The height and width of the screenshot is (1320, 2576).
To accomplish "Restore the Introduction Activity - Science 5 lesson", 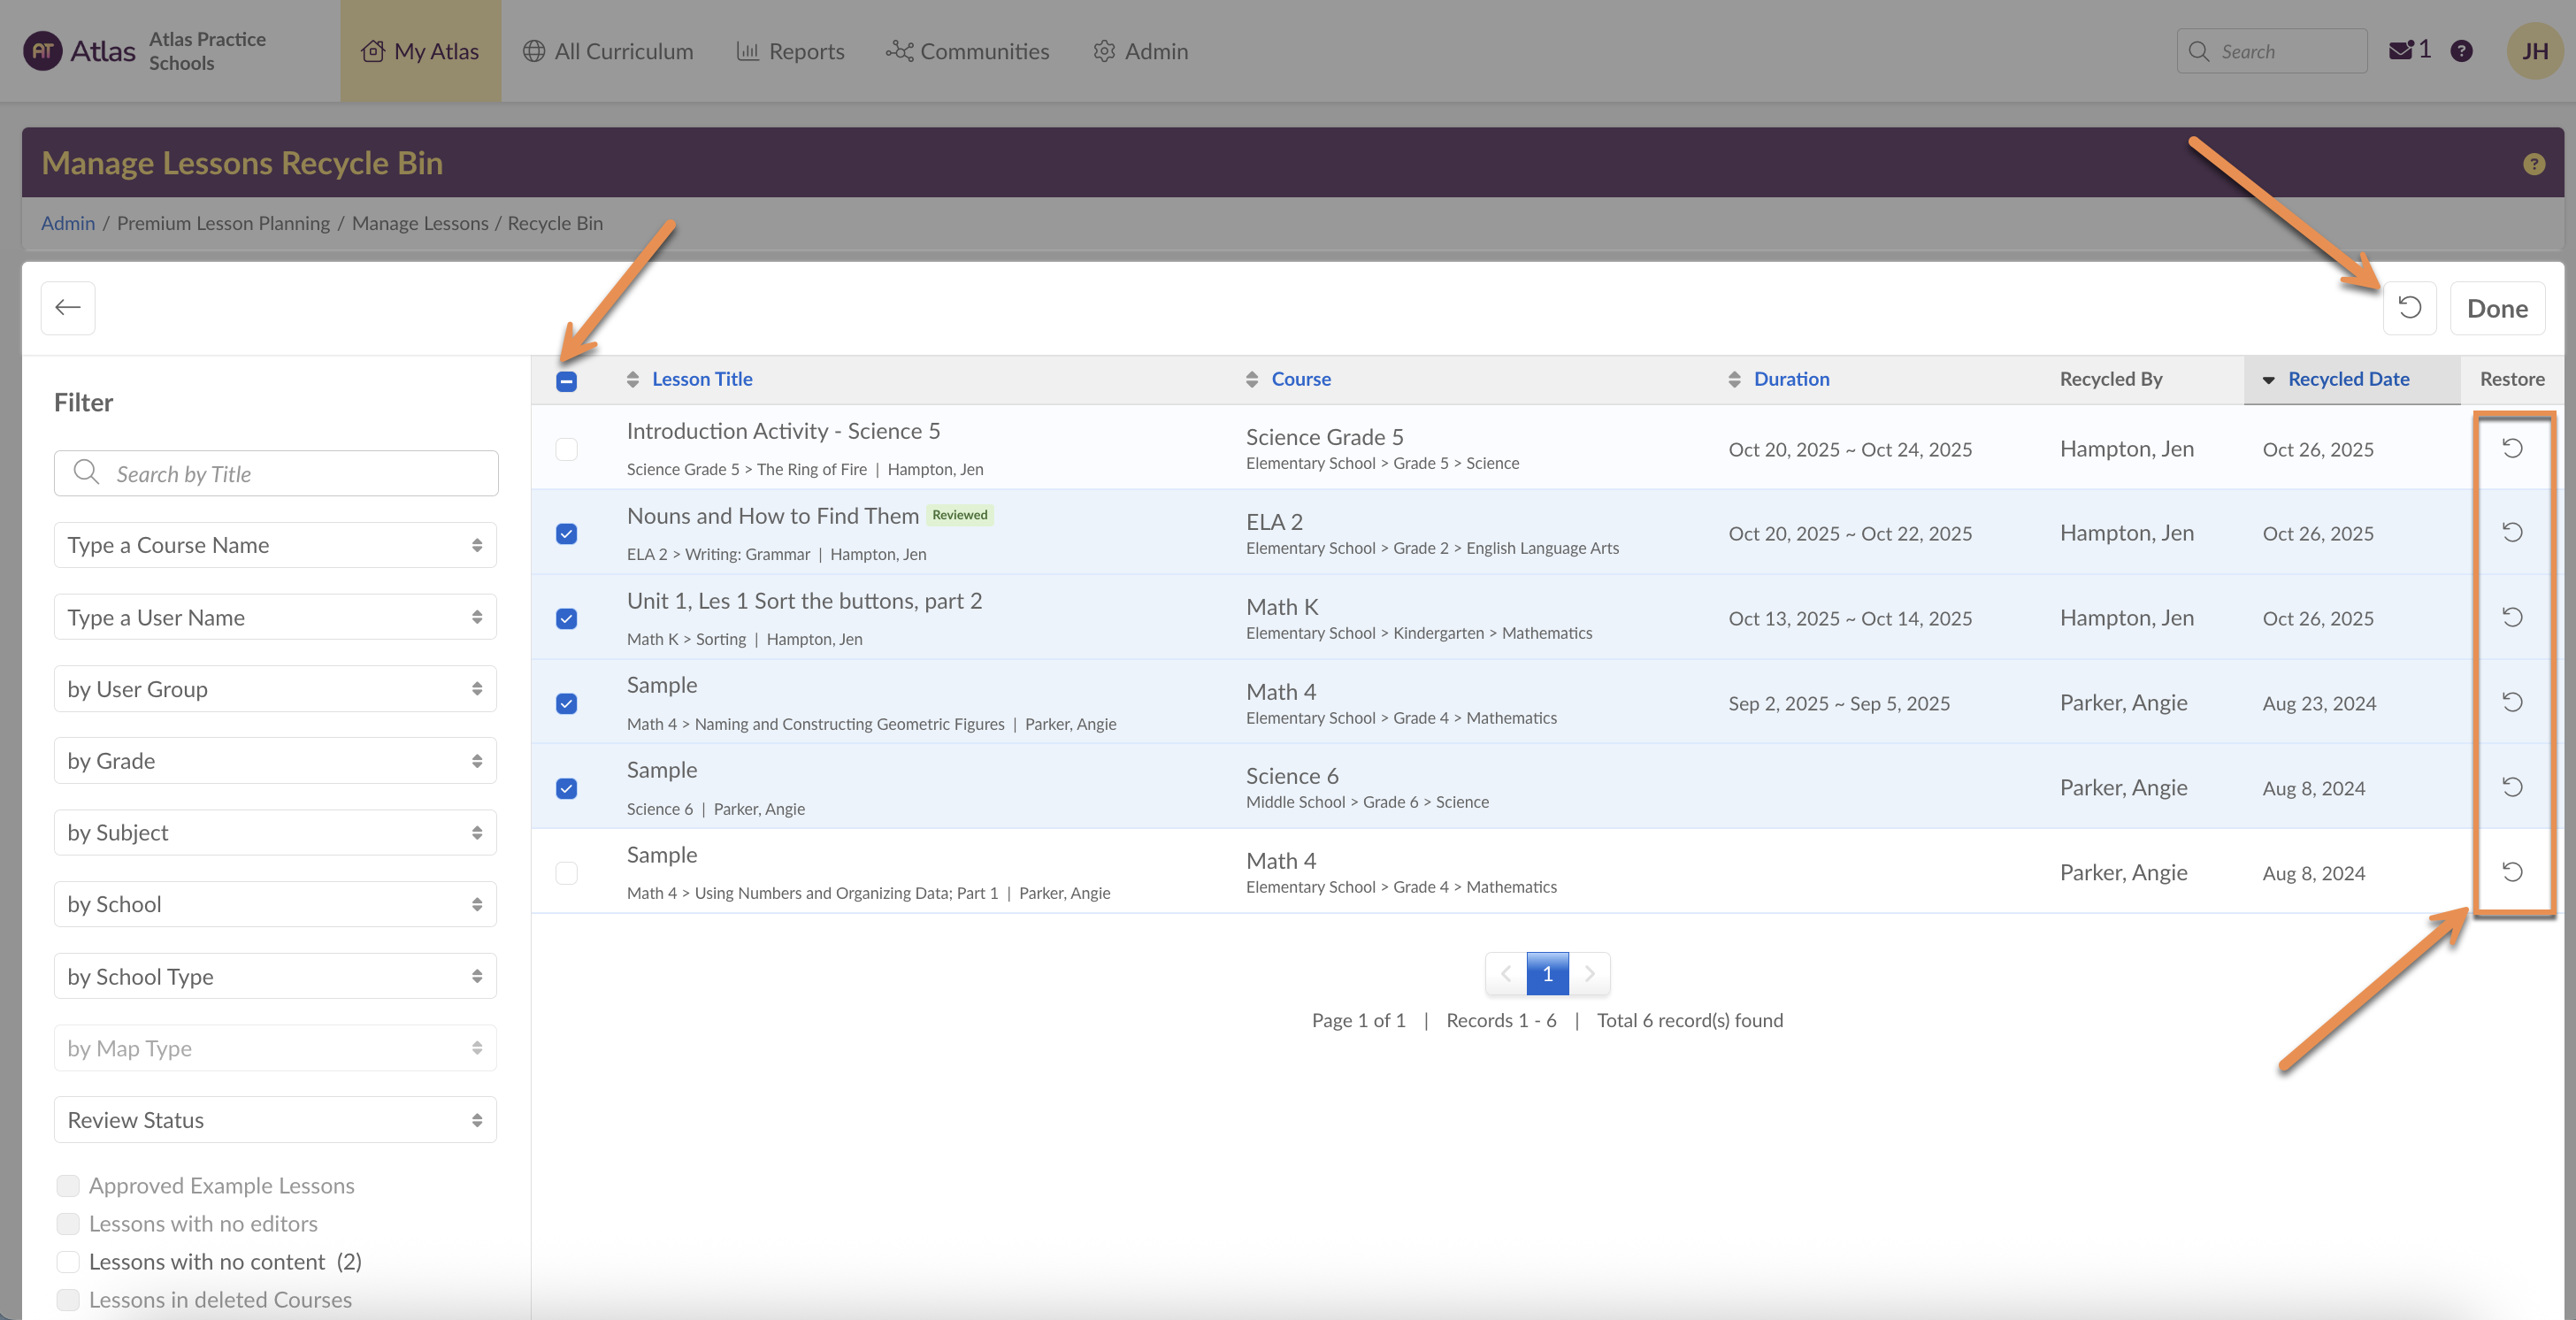I will 2512,448.
